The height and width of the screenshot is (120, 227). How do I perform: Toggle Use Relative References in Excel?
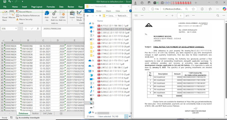(x=28, y=15)
